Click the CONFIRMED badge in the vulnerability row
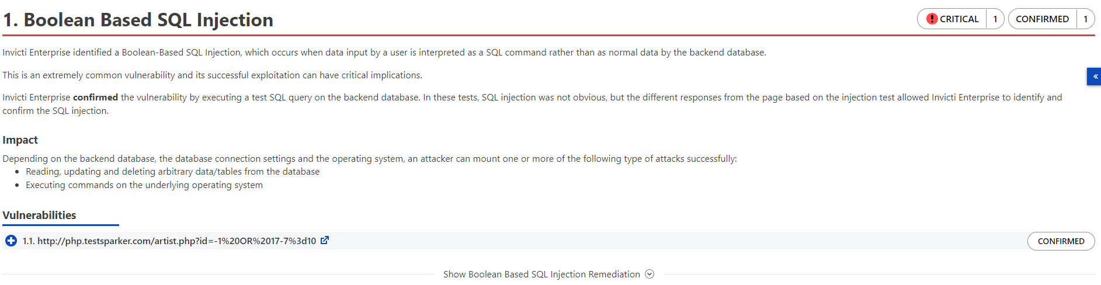 1061,241
